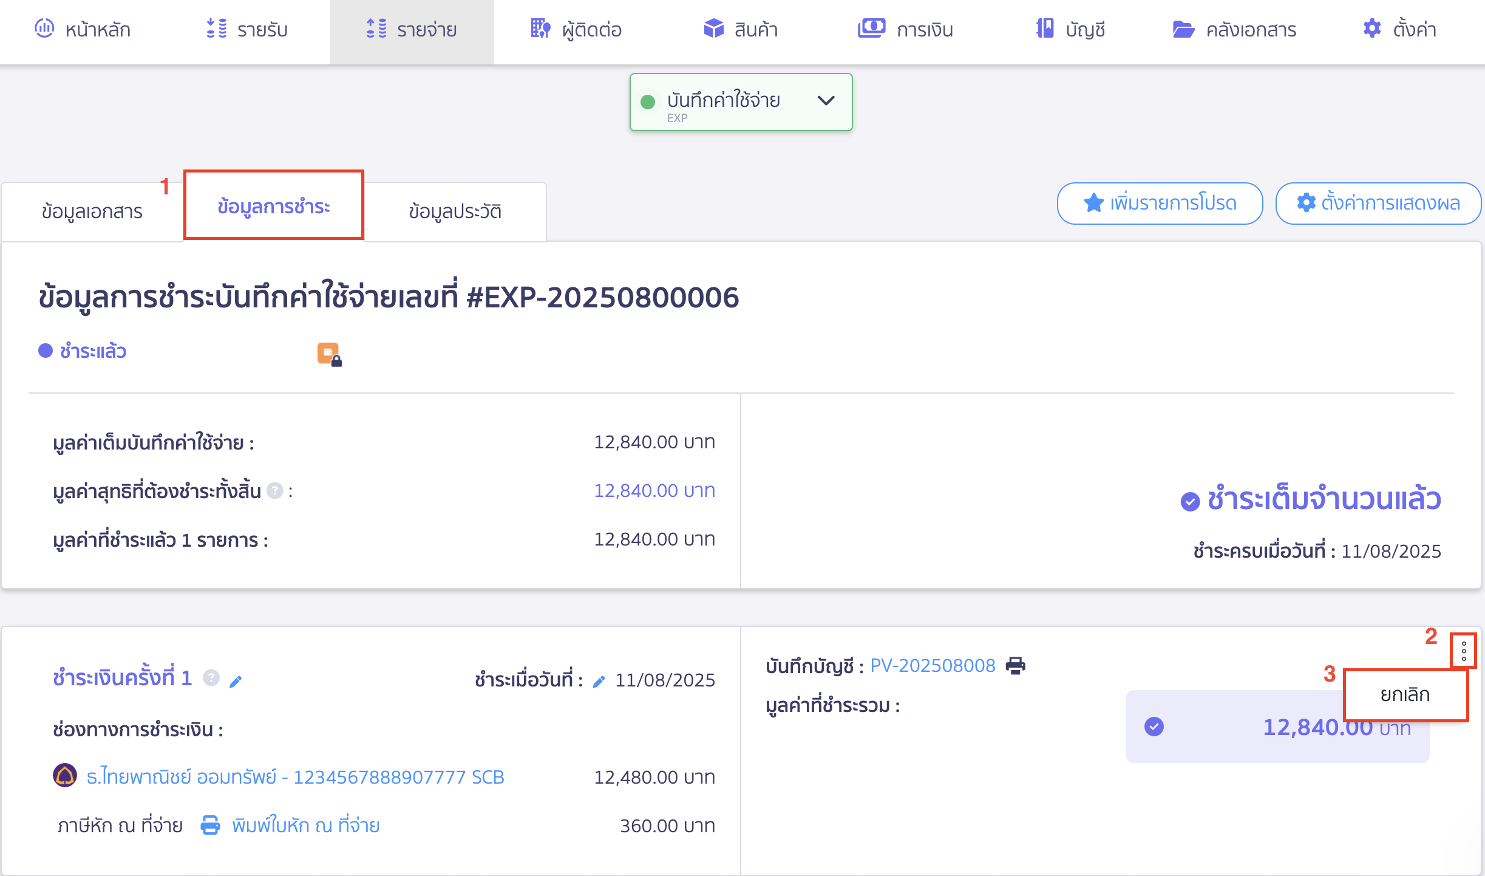Click the blue 12,840.00 บาท net amount
Image resolution: width=1485 pixels, height=876 pixels.
(654, 490)
